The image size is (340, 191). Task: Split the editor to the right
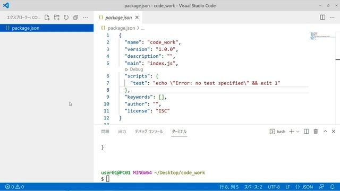(322, 18)
